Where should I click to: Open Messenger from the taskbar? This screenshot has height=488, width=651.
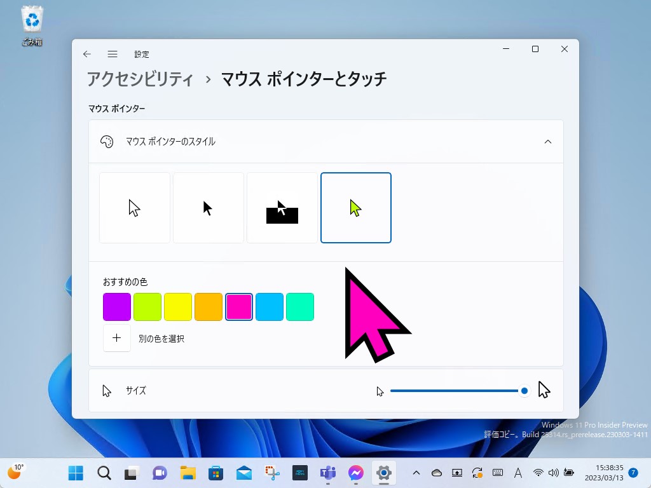[x=355, y=473]
